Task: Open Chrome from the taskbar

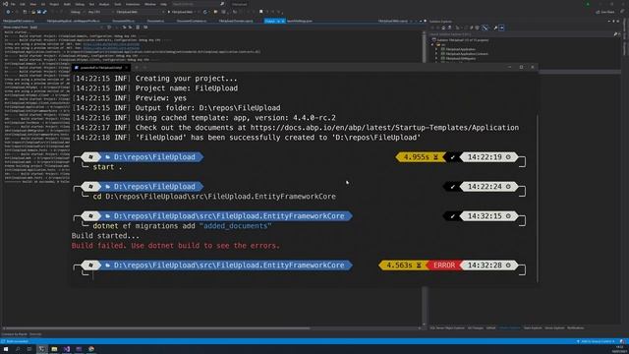Action: (x=91, y=349)
